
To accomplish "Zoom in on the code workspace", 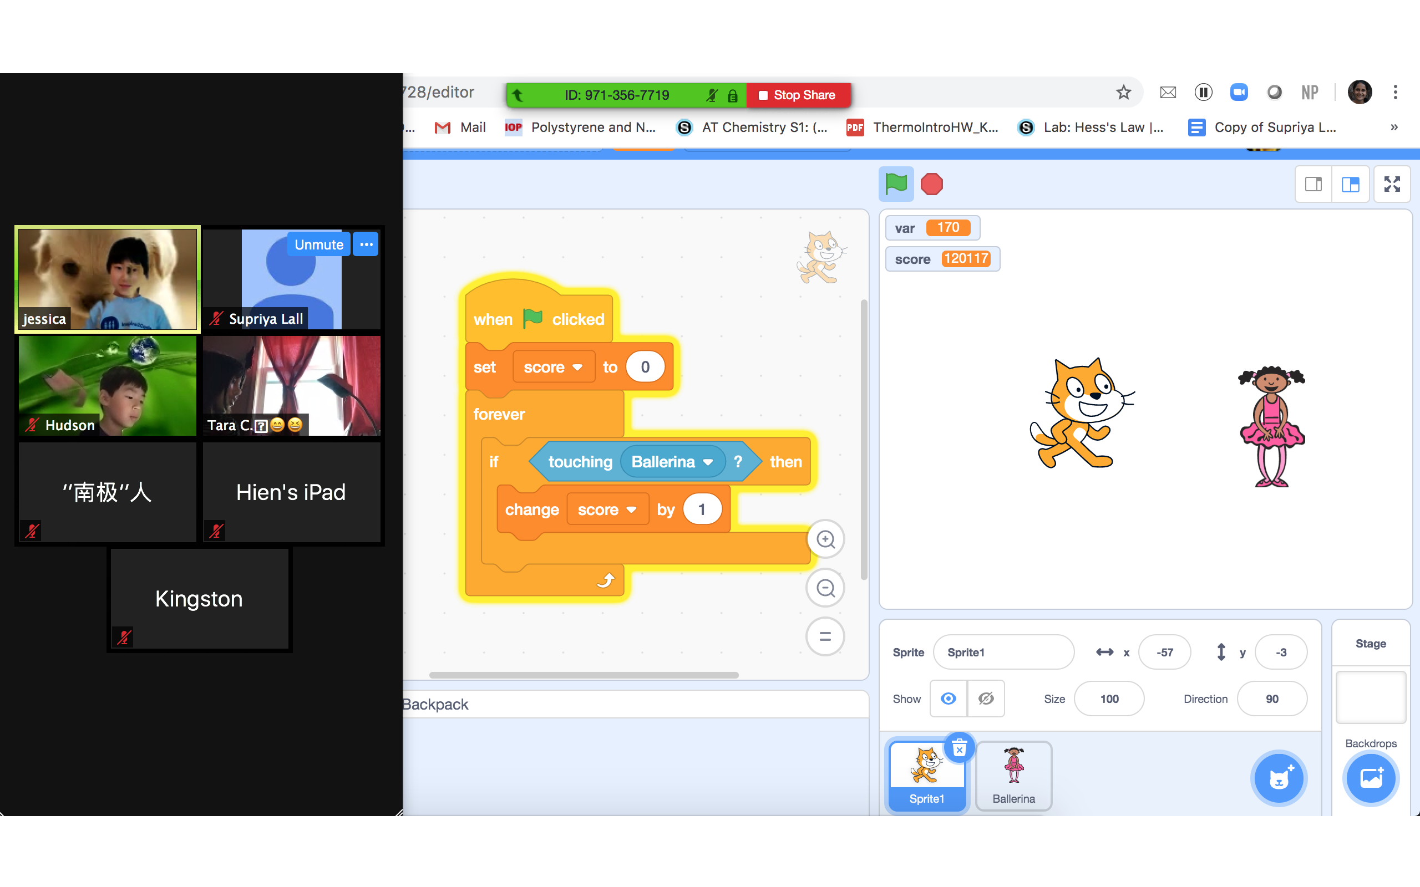I will tap(825, 539).
